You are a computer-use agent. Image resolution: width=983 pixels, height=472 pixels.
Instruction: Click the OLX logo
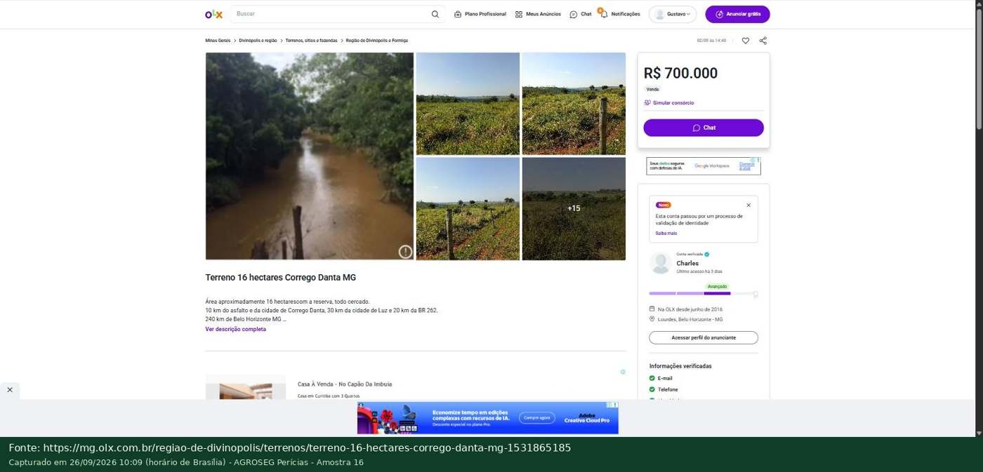pyautogui.click(x=213, y=14)
